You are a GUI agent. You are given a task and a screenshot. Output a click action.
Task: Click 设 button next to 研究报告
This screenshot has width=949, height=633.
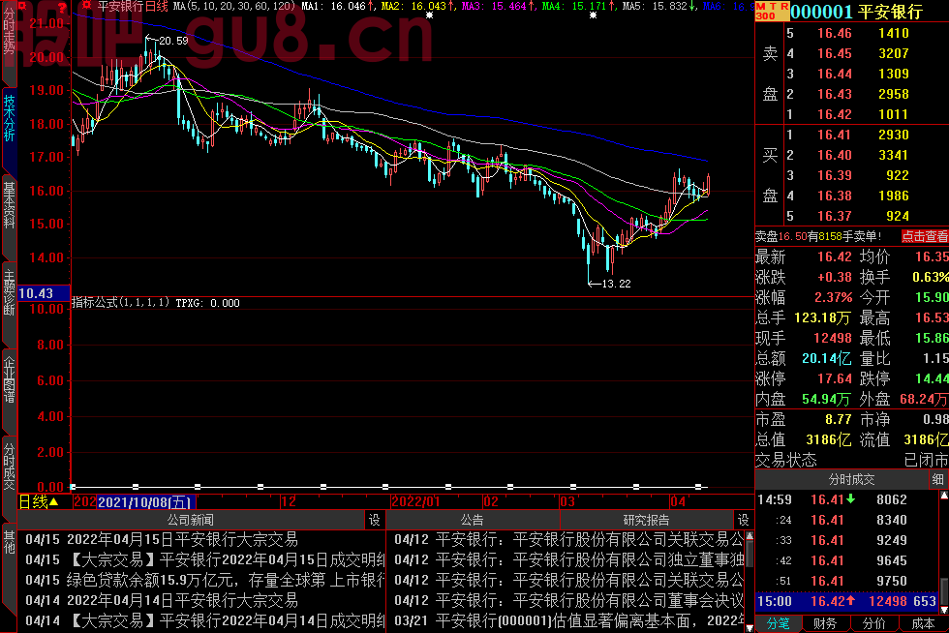[x=744, y=520]
